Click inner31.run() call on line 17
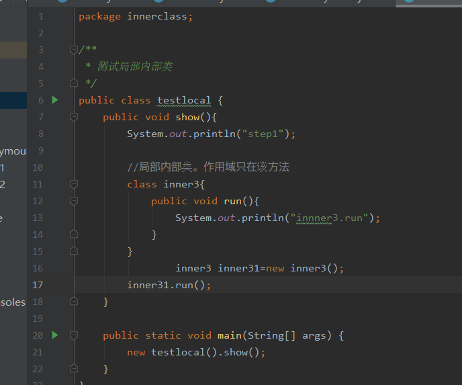 tap(169, 286)
